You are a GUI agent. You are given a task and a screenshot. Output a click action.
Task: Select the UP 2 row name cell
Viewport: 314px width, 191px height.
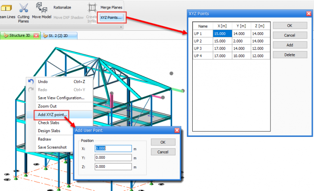[203, 41]
